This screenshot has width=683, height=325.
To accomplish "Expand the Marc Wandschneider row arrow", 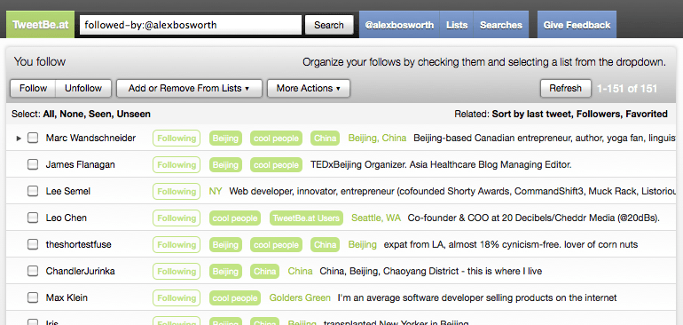I will pyautogui.click(x=19, y=139).
